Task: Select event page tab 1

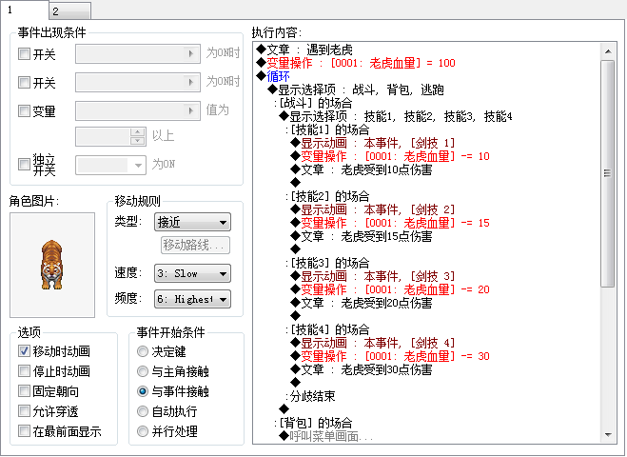Action: pyautogui.click(x=24, y=10)
